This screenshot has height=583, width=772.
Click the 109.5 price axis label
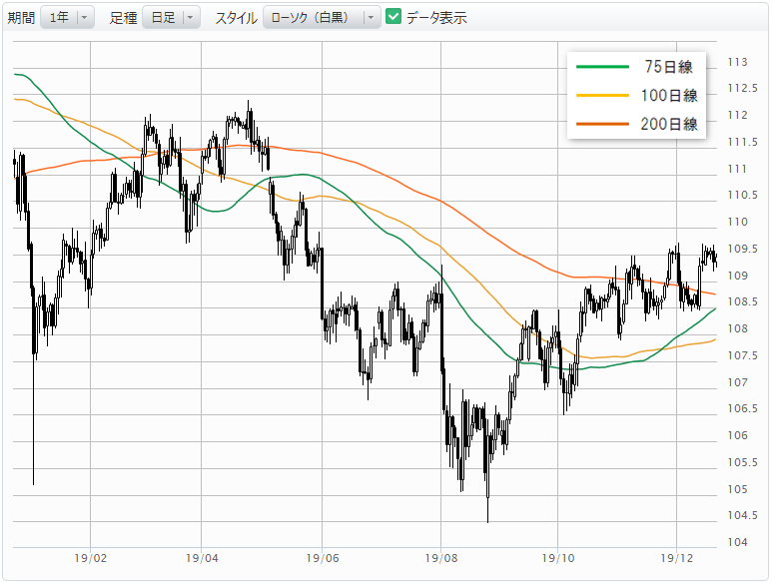tap(742, 249)
